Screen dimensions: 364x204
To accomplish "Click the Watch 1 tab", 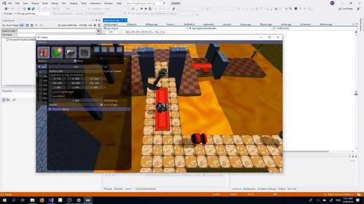I will 129,189.
